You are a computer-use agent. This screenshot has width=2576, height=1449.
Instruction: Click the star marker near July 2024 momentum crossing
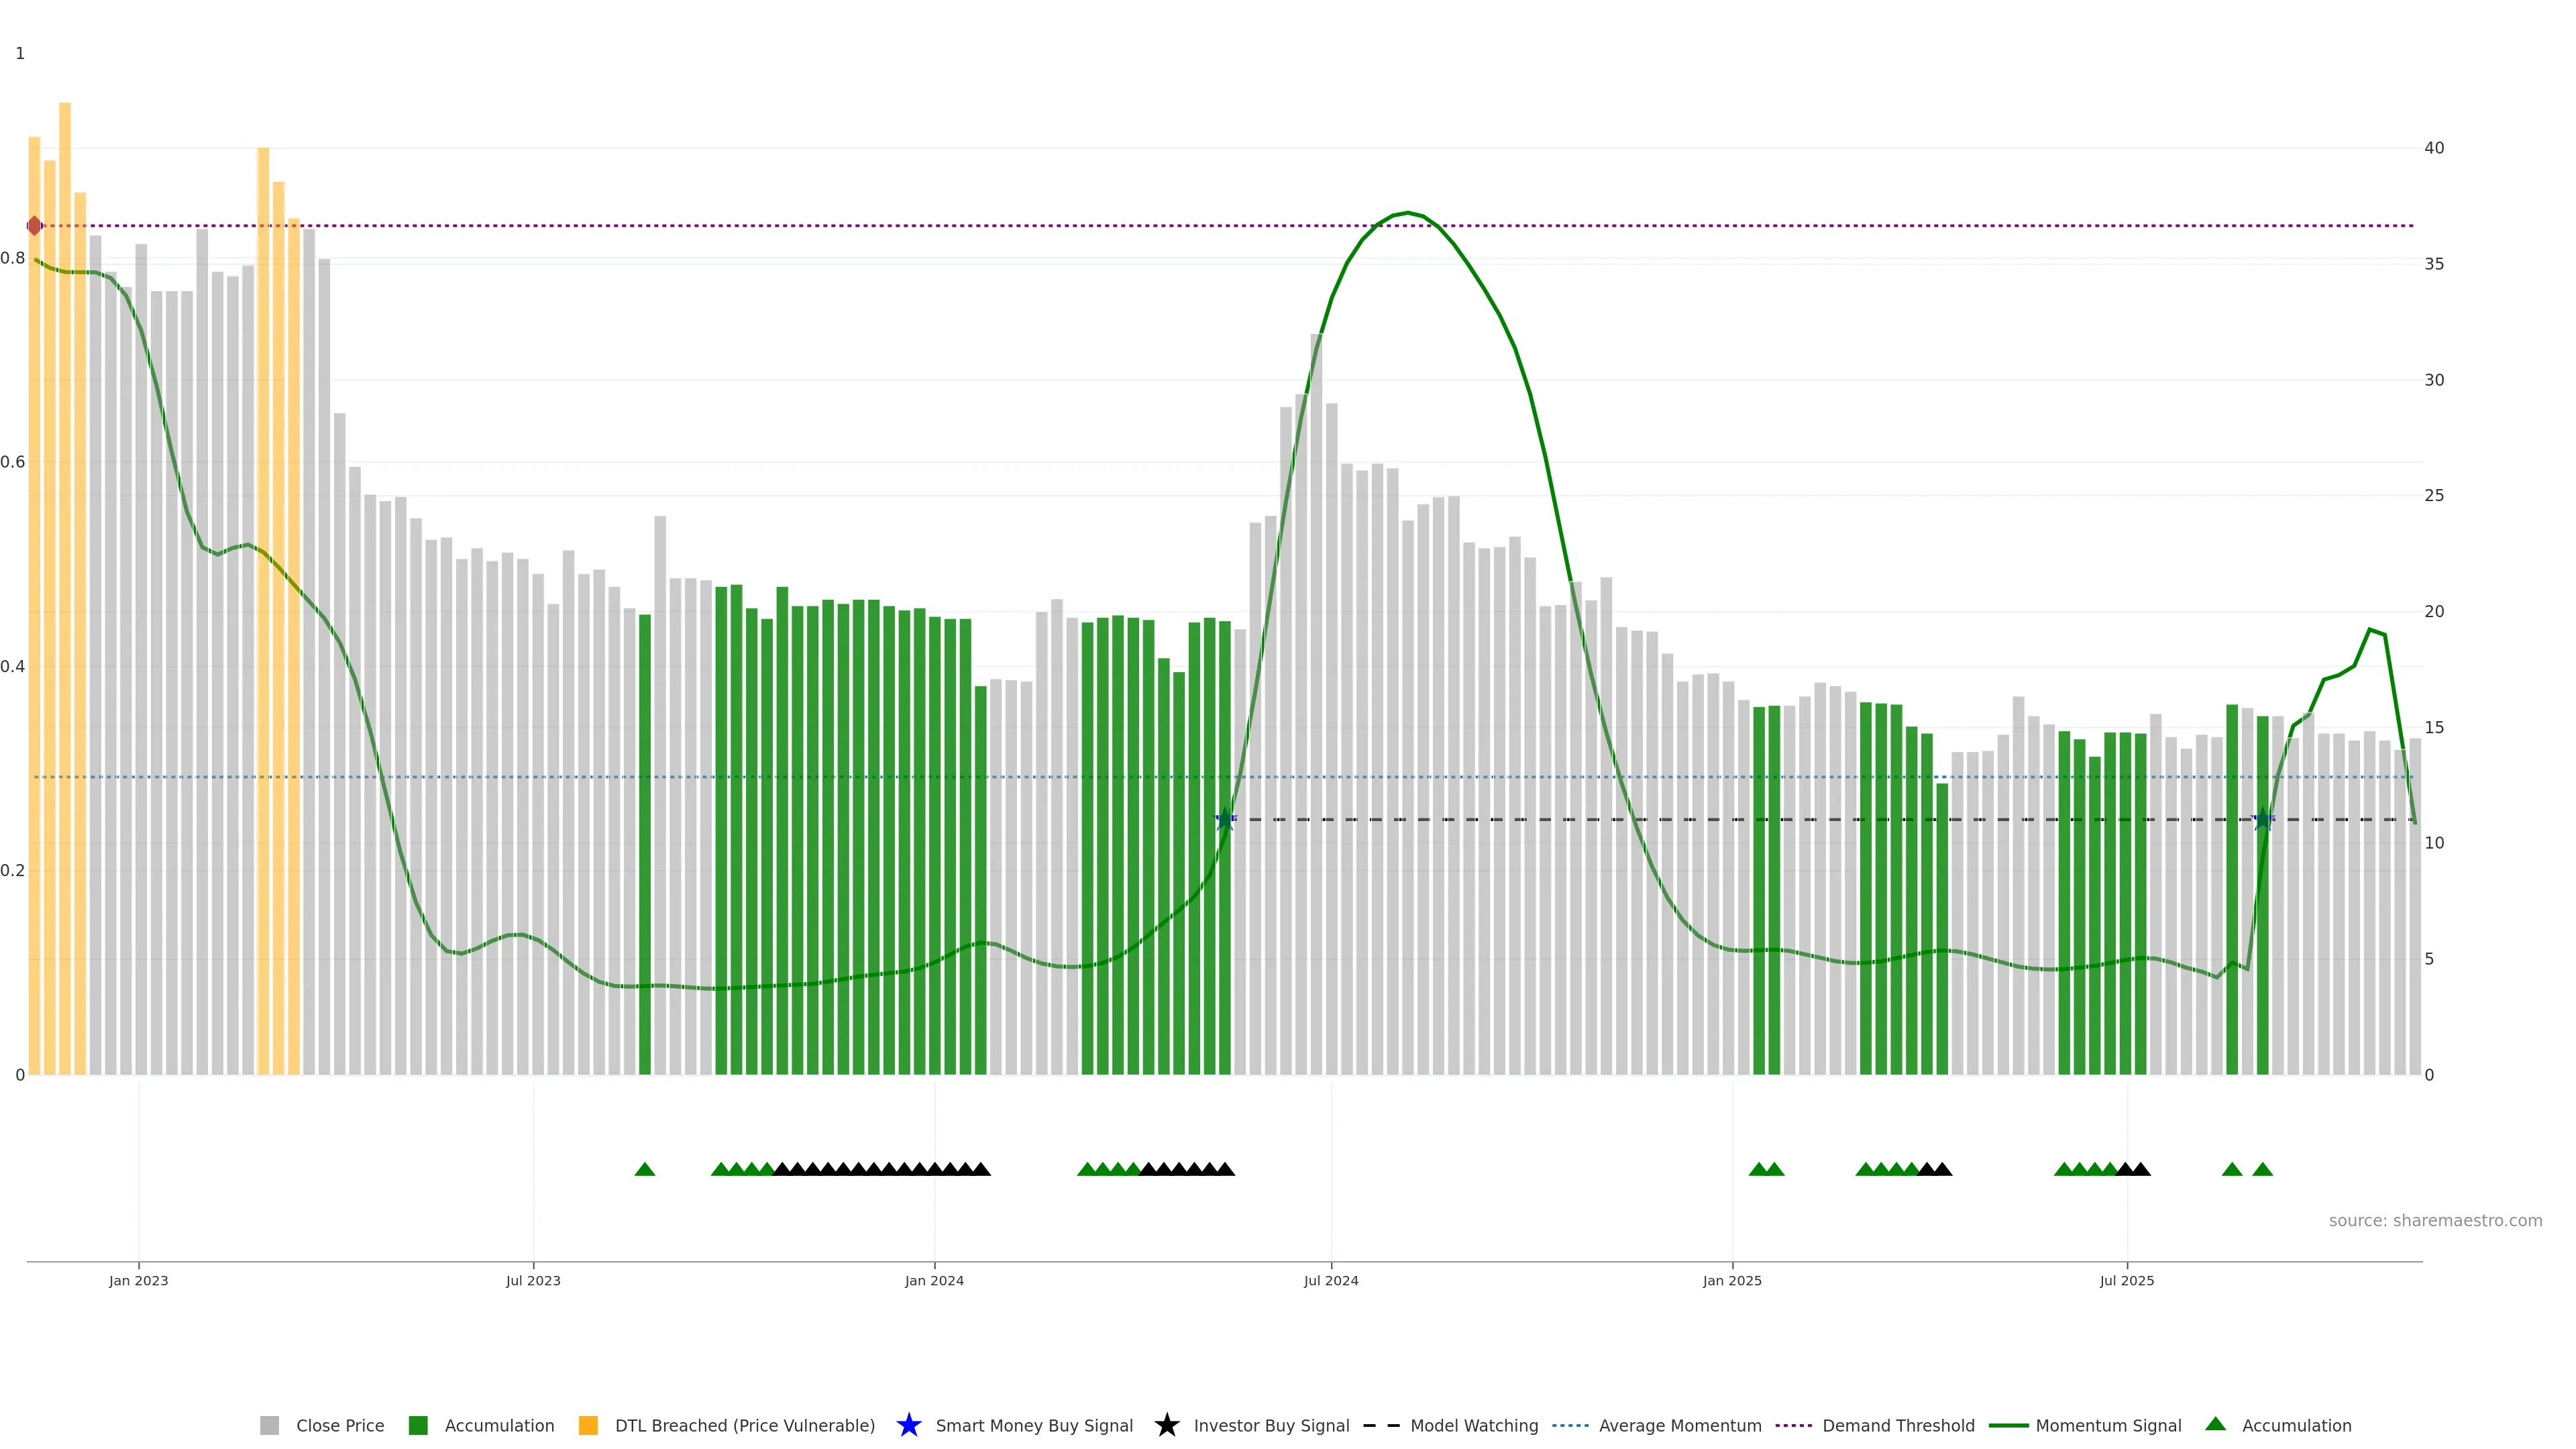pos(1225,819)
